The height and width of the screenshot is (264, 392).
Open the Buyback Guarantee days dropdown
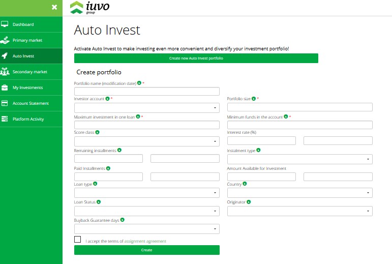tap(147, 229)
